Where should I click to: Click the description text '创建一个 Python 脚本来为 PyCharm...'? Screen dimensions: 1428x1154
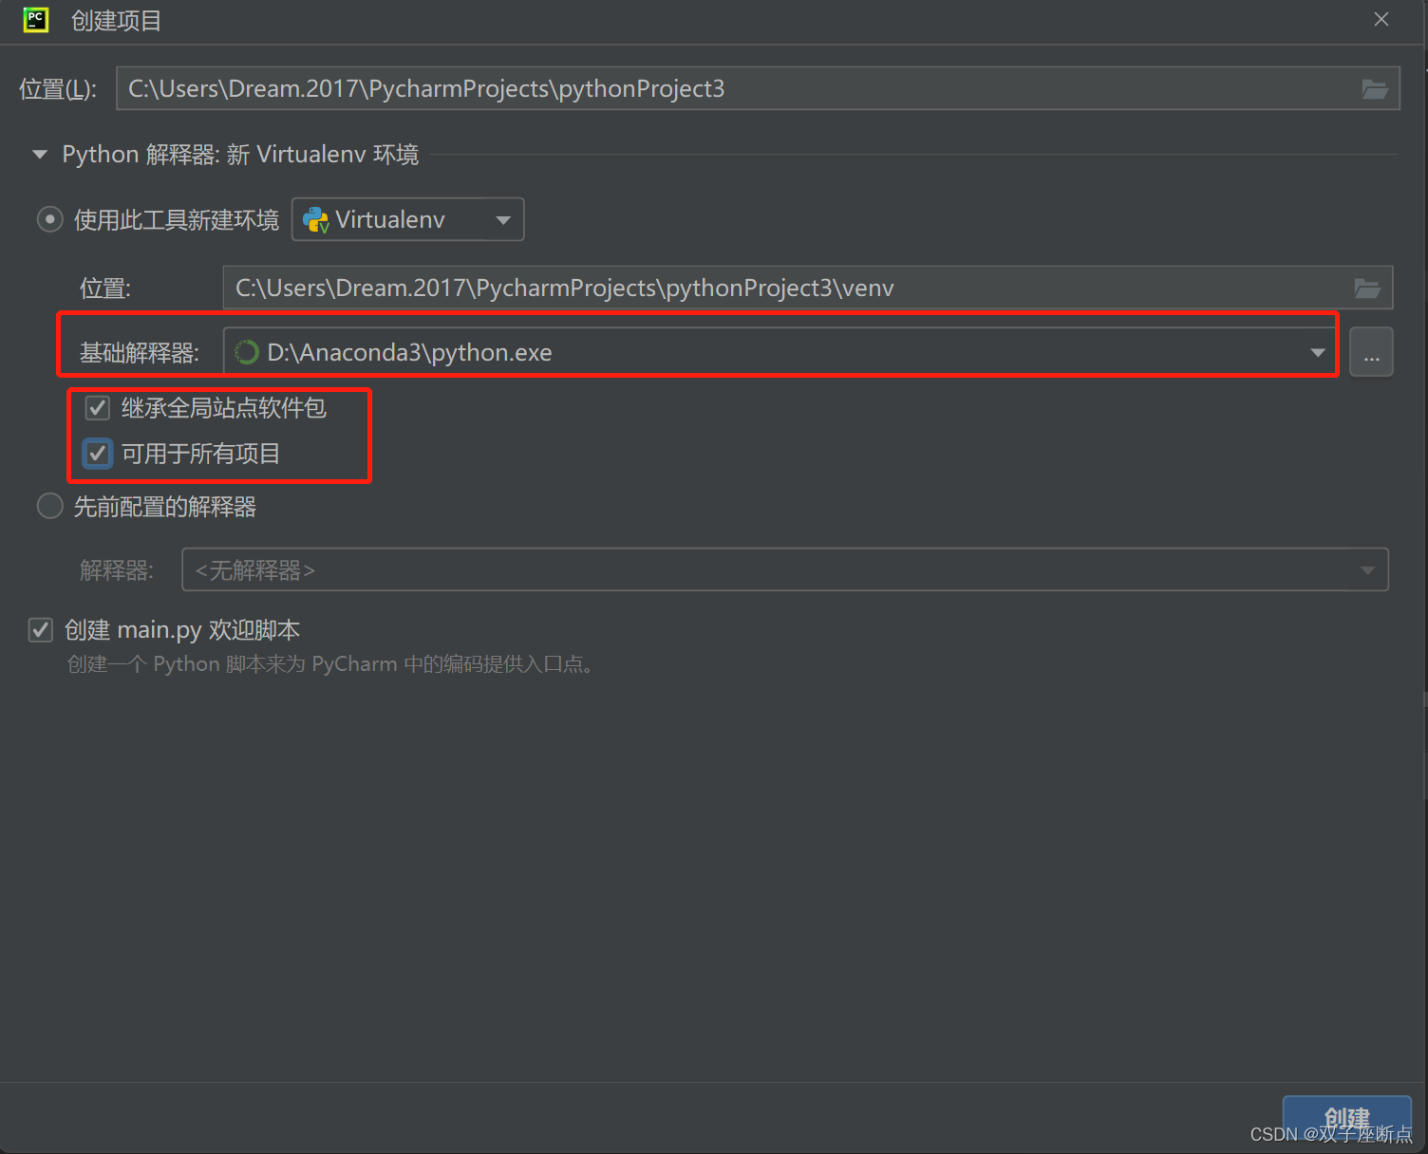pos(332,664)
